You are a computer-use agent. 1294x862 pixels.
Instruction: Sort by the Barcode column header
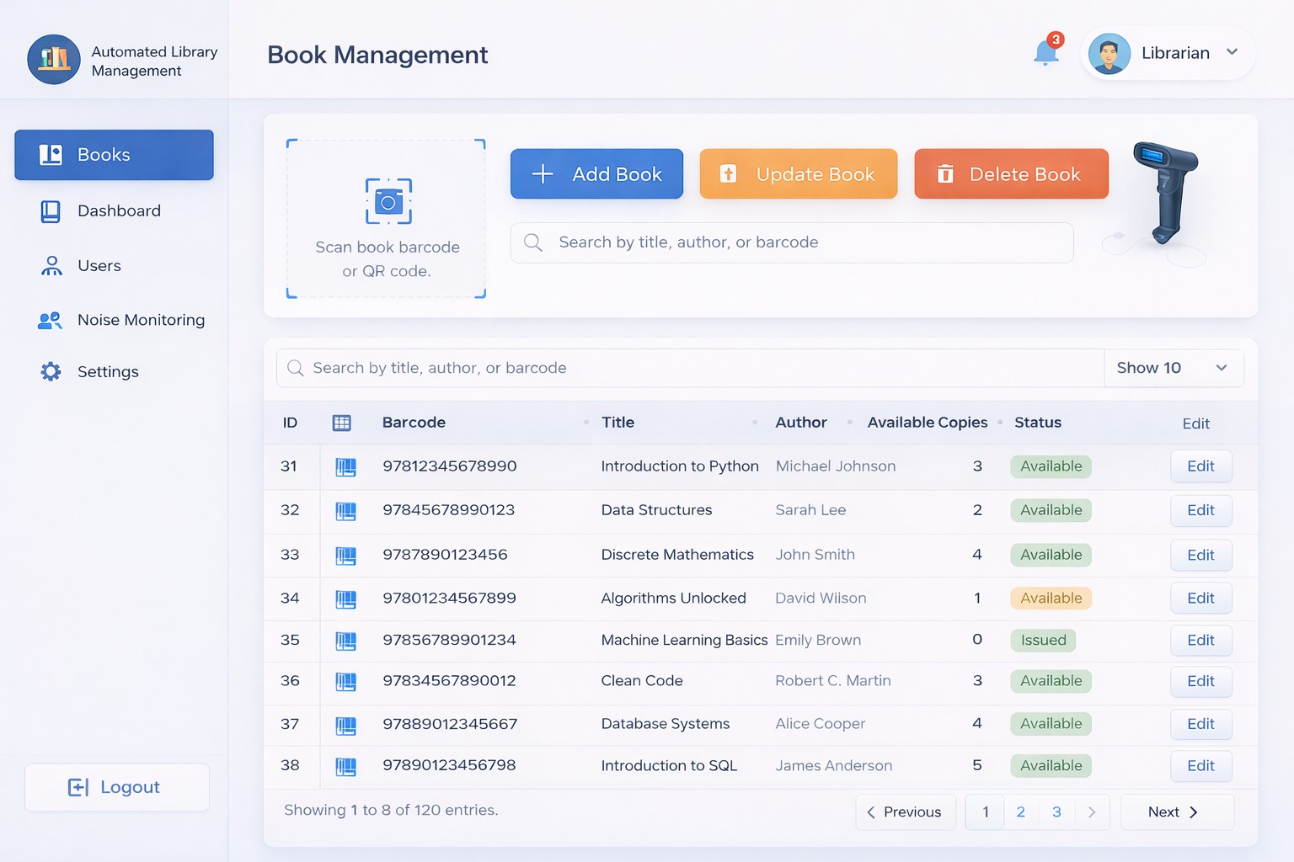(414, 423)
